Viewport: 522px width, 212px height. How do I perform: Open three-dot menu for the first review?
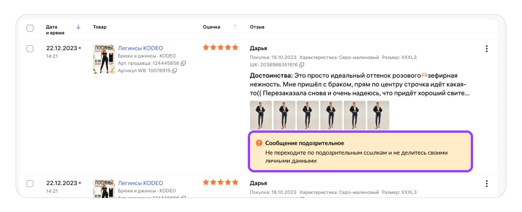486,49
